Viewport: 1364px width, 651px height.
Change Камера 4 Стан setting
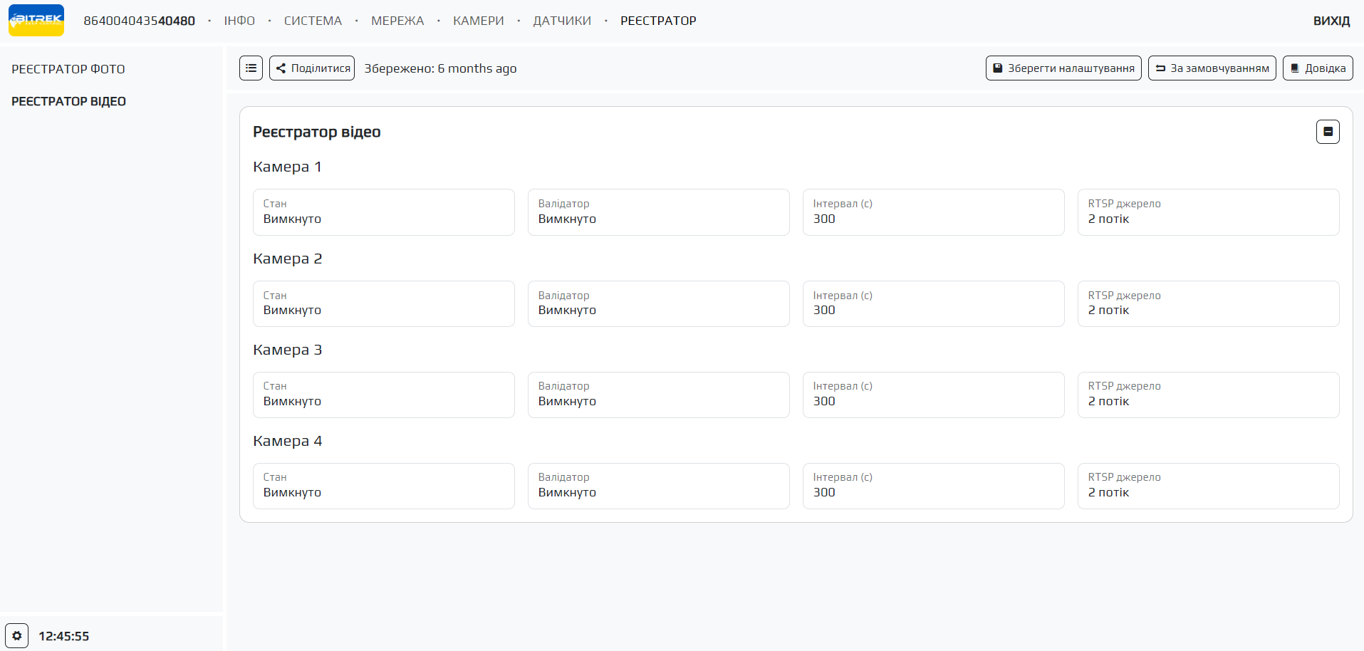[x=383, y=486]
